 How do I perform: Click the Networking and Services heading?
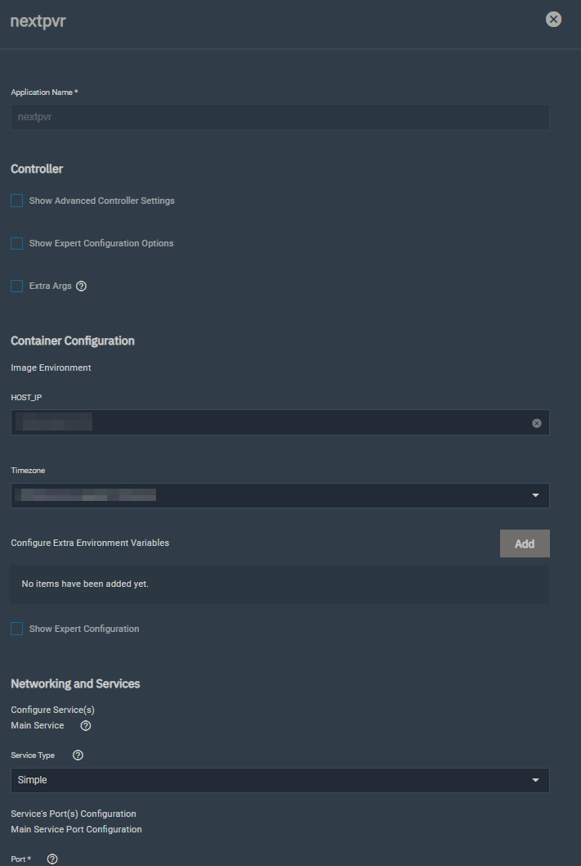(75, 683)
